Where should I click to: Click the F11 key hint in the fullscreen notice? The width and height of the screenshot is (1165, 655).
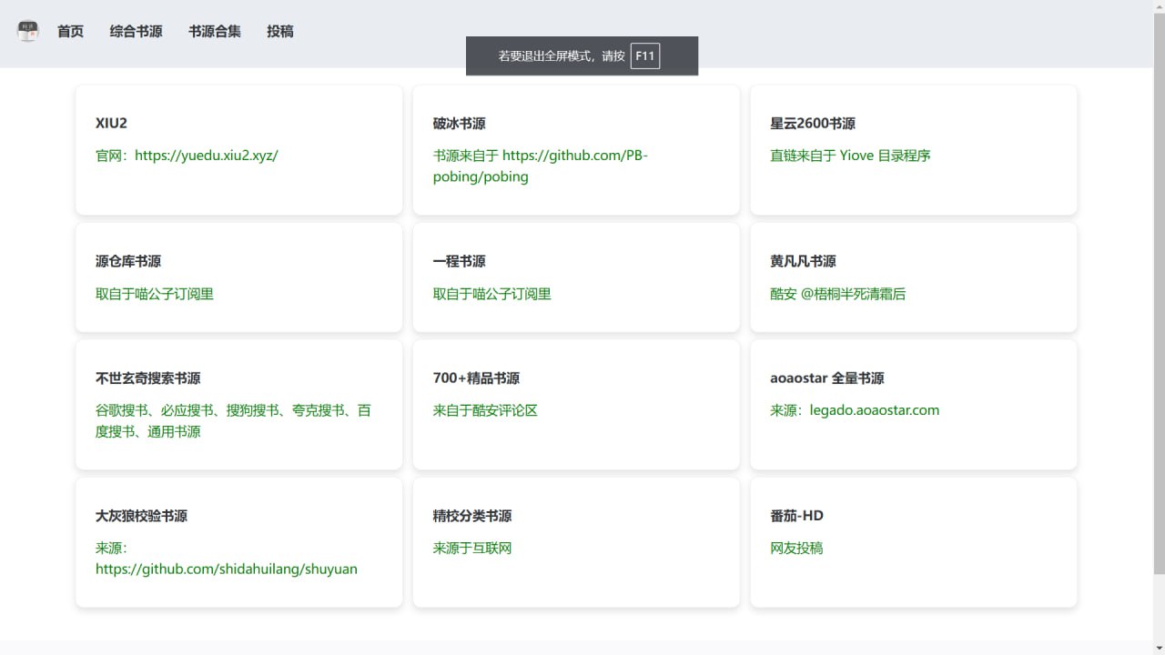point(644,56)
